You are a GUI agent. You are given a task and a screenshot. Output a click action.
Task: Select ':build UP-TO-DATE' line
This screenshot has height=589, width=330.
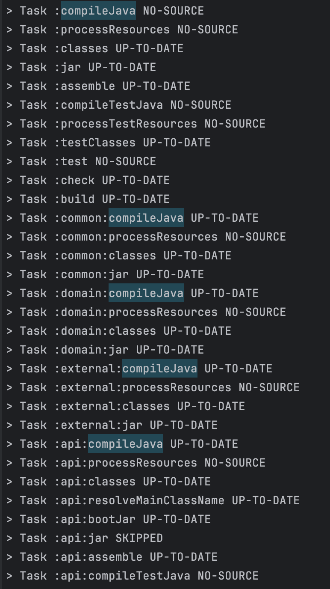point(88,199)
